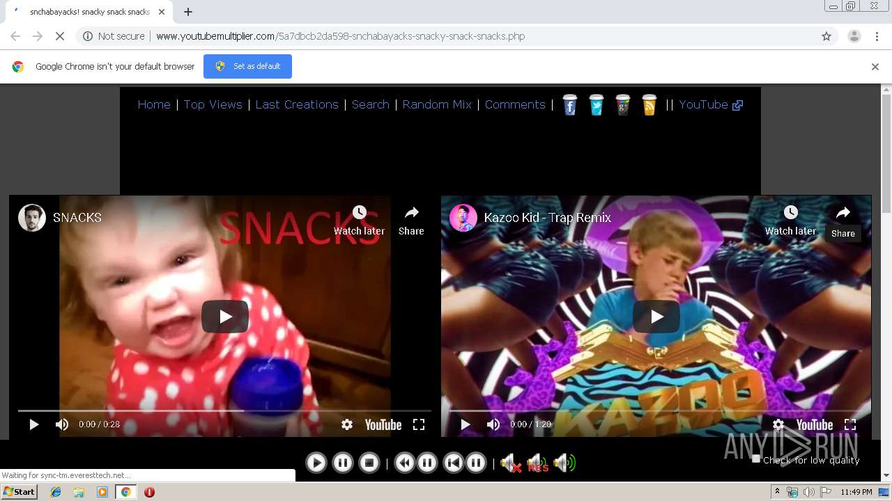Viewport: 892px width, 501px height.
Task: Open the Google+ cup icon
Action: (x=622, y=104)
